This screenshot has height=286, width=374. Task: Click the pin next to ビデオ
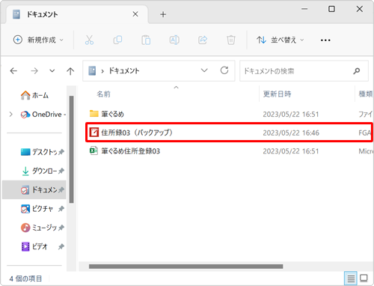[61, 247]
